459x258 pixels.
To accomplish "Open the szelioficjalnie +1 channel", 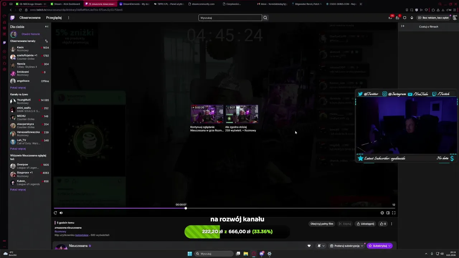I will point(29,57).
